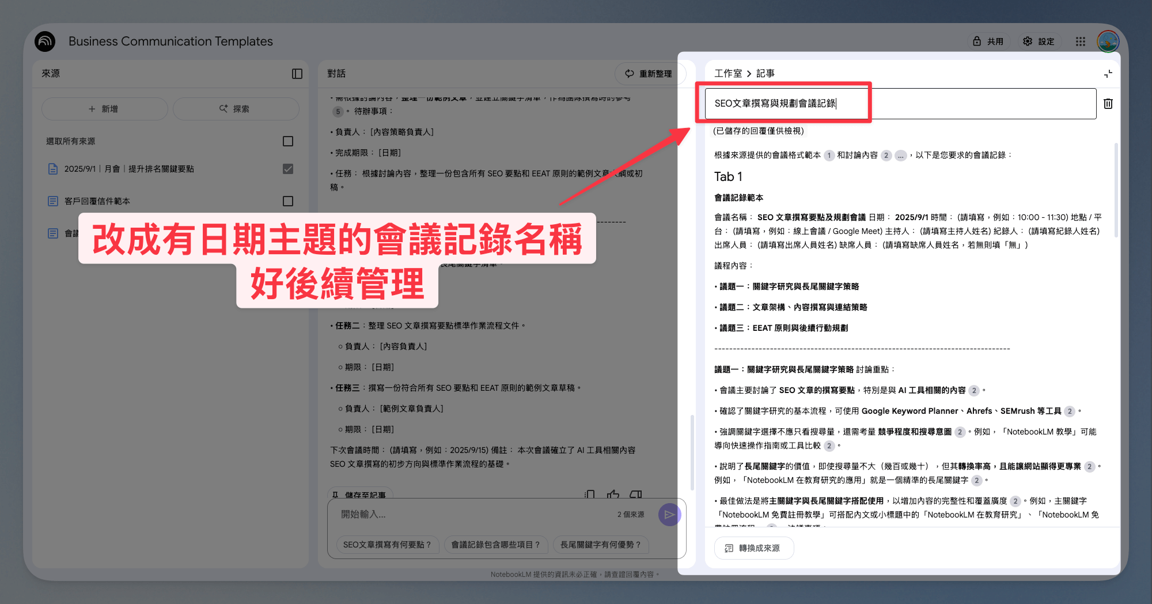Open 設定 settings gear
Viewport: 1152px width, 604px height.
pos(1039,41)
